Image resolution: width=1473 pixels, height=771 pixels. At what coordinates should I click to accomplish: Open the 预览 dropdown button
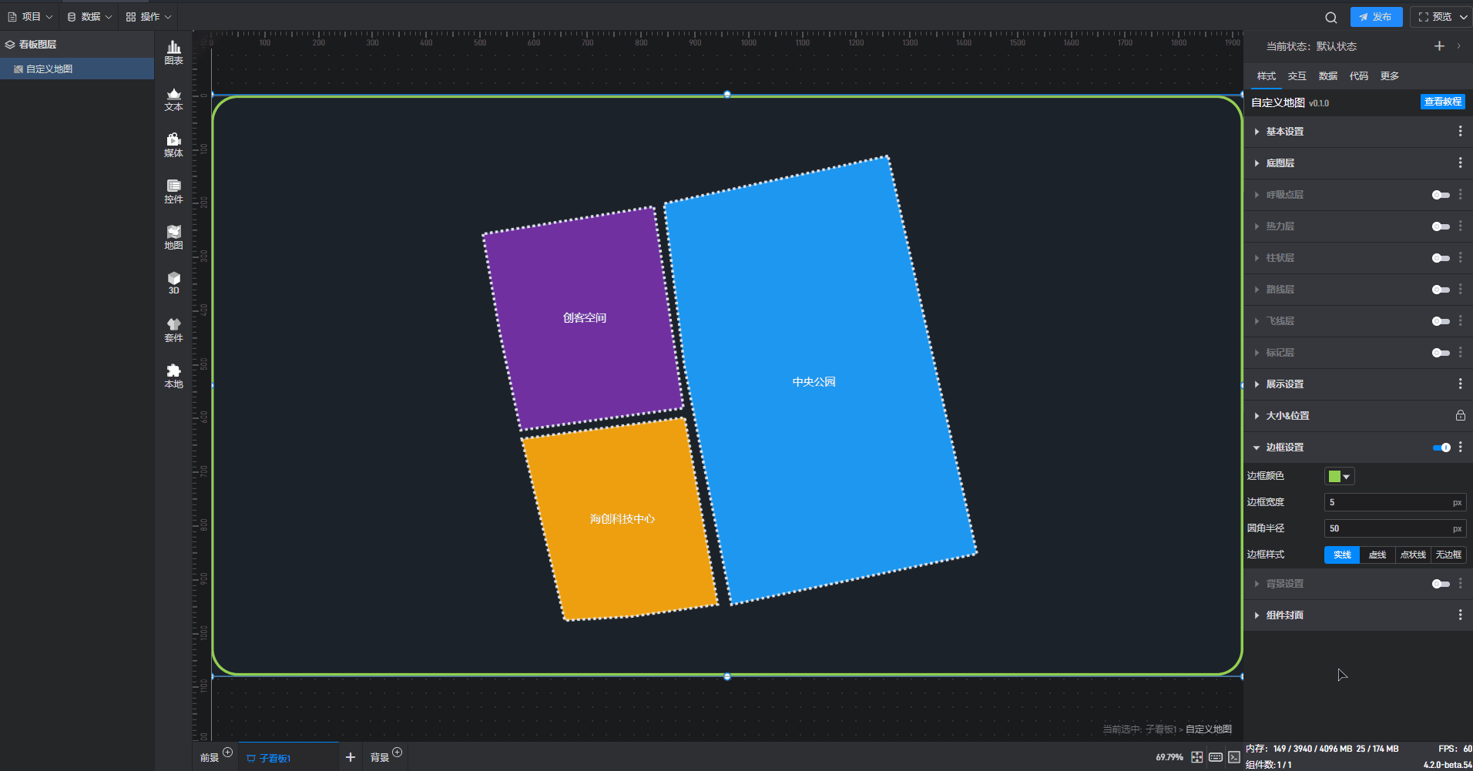tap(1441, 17)
